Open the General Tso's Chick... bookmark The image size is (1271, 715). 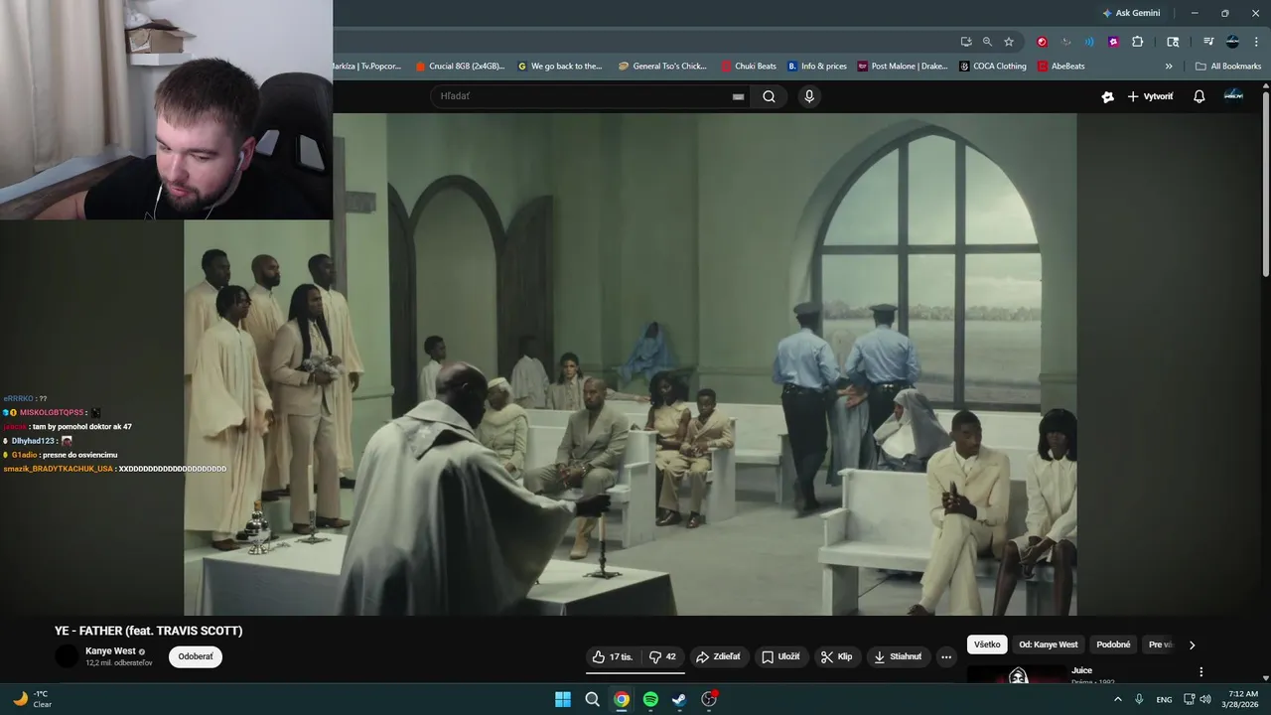point(662,67)
